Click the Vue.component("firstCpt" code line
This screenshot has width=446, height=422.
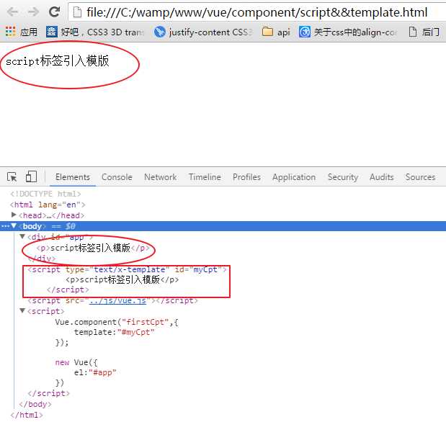tap(117, 322)
